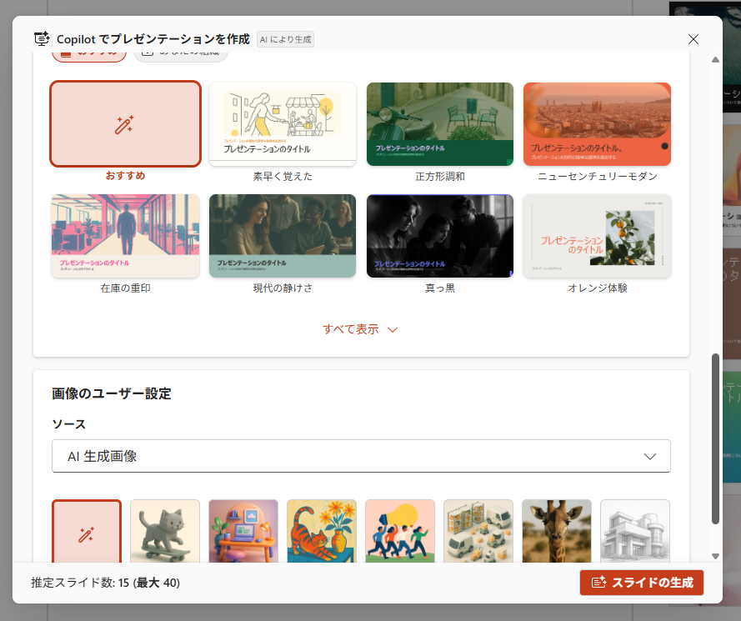Select the おすすめ recommended theme card
Image resolution: width=741 pixels, height=621 pixels.
point(125,124)
